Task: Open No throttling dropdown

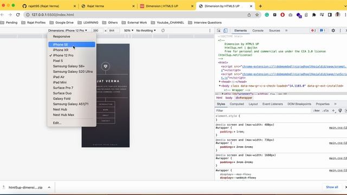Action: (146, 30)
